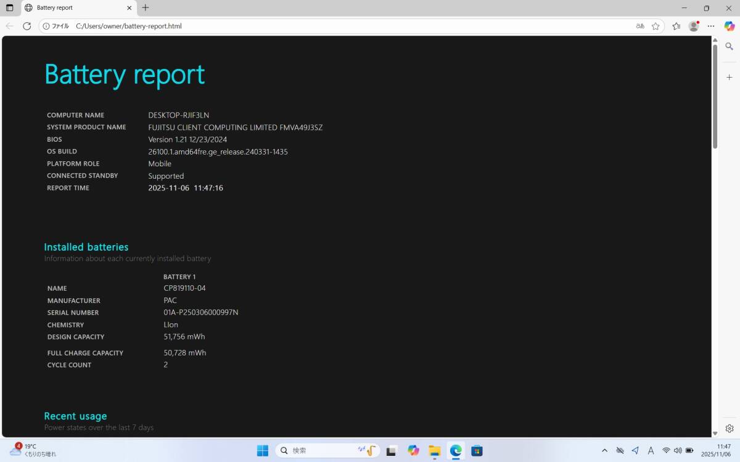This screenshot has height=462, width=740.
Task: Open Task View on the taskbar
Action: (391, 450)
